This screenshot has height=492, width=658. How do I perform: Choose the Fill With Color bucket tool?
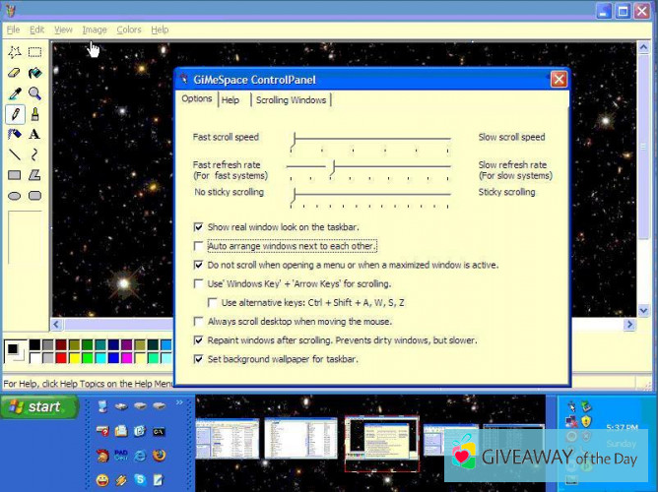coord(34,73)
